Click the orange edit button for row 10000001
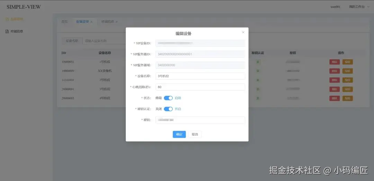The height and width of the screenshot is (181, 374). [x=348, y=62]
